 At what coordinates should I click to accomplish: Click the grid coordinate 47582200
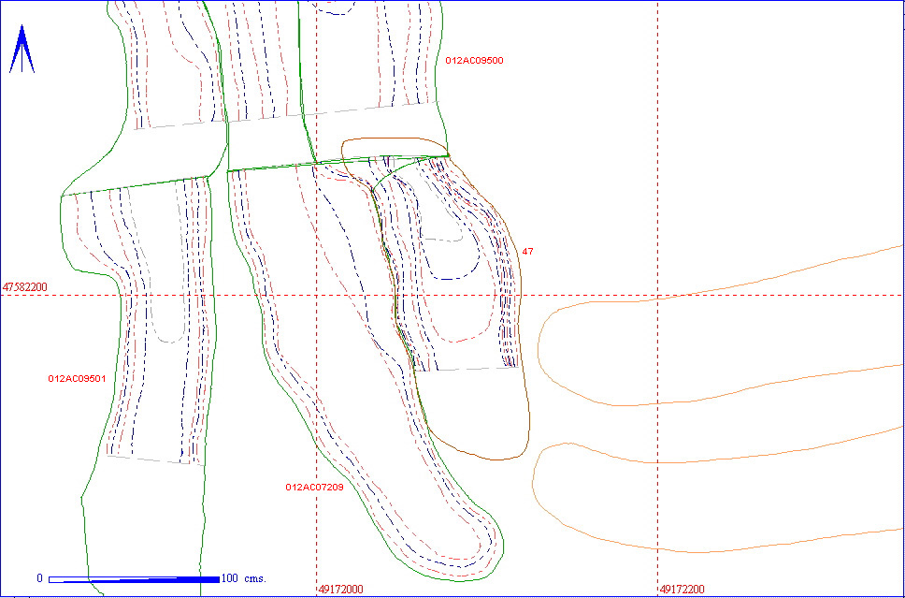pos(25,286)
